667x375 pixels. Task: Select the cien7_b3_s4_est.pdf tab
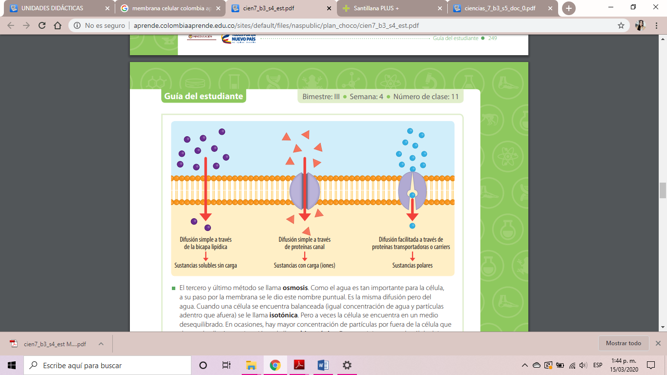pyautogui.click(x=281, y=8)
